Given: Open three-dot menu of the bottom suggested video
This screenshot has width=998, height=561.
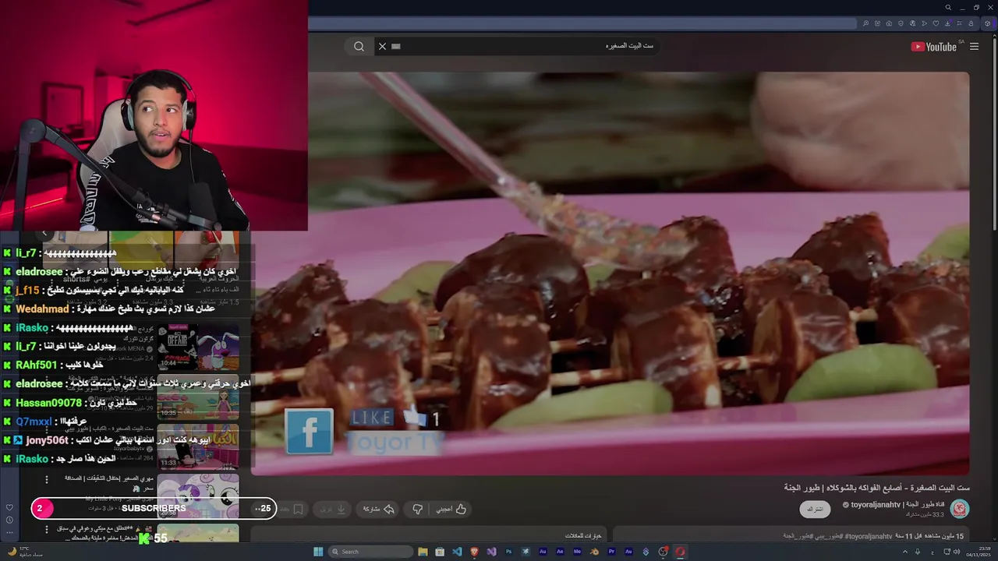Looking at the screenshot, I should coord(47,529).
